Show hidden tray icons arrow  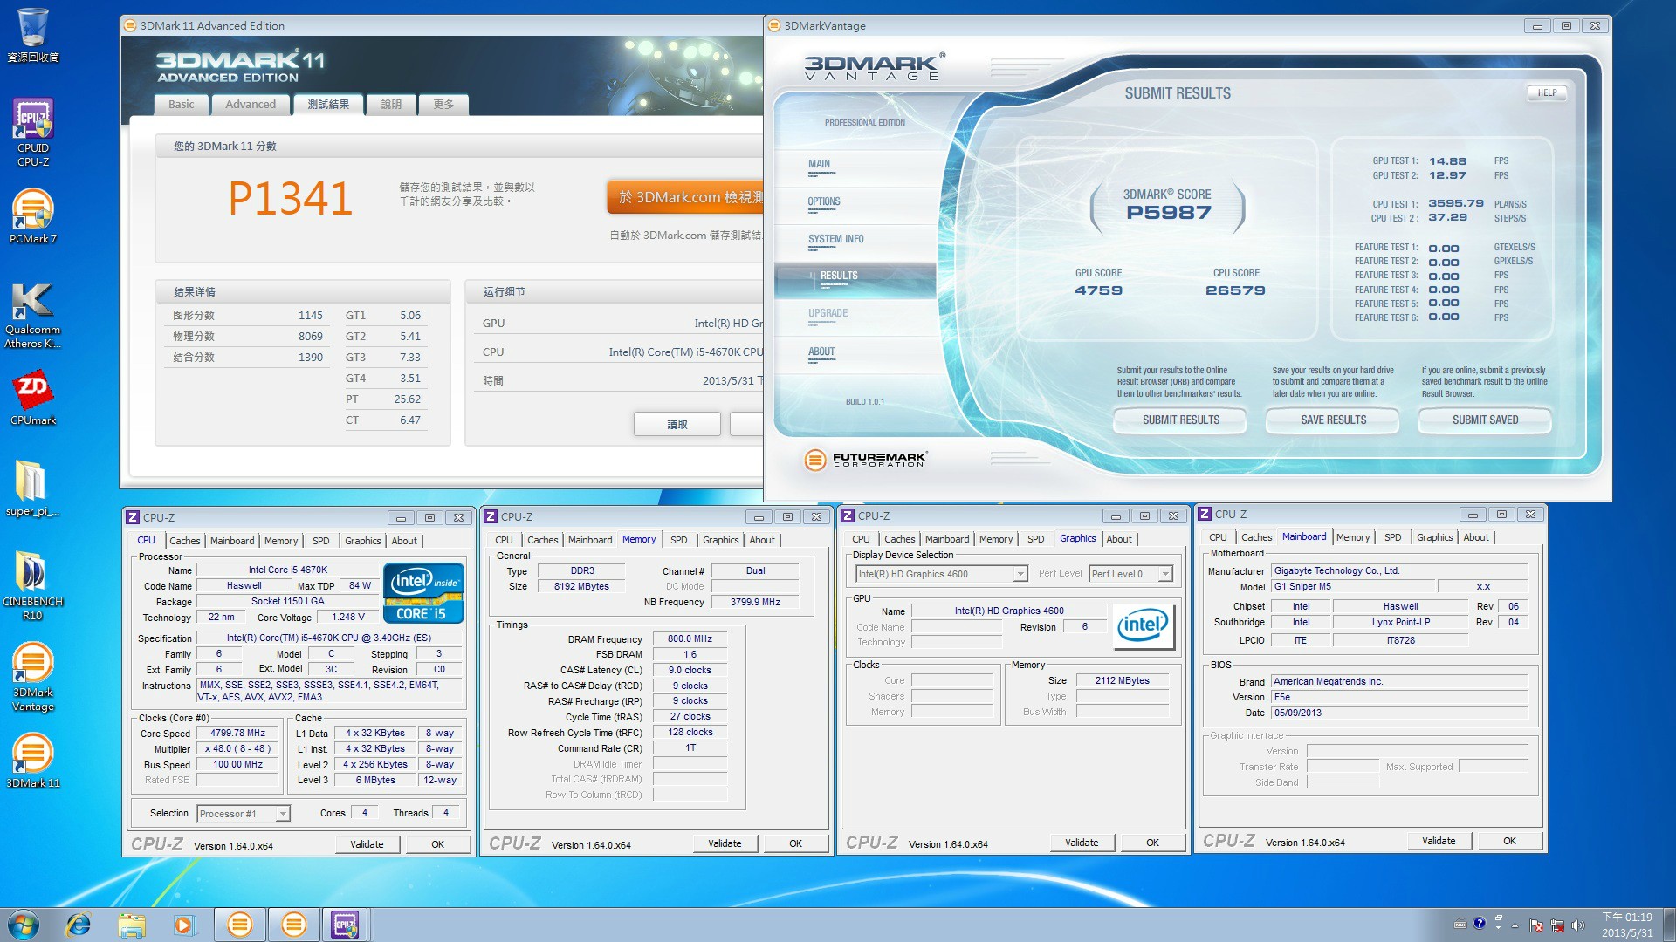point(1514,925)
